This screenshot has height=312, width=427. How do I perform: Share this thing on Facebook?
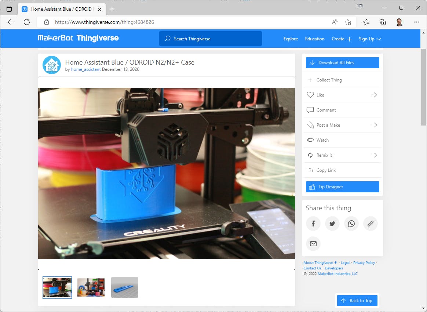[x=313, y=224]
